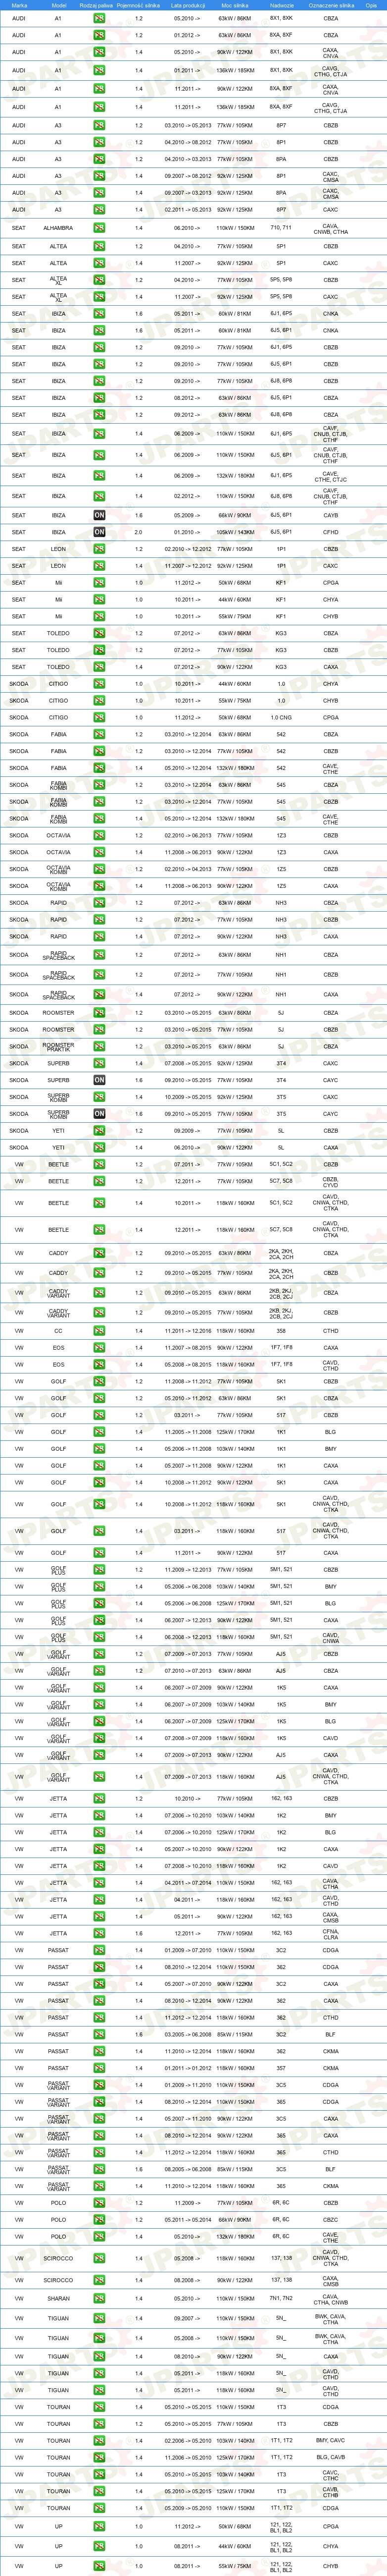
Task: Click the '710, 711' body code cell
Action: tap(281, 228)
